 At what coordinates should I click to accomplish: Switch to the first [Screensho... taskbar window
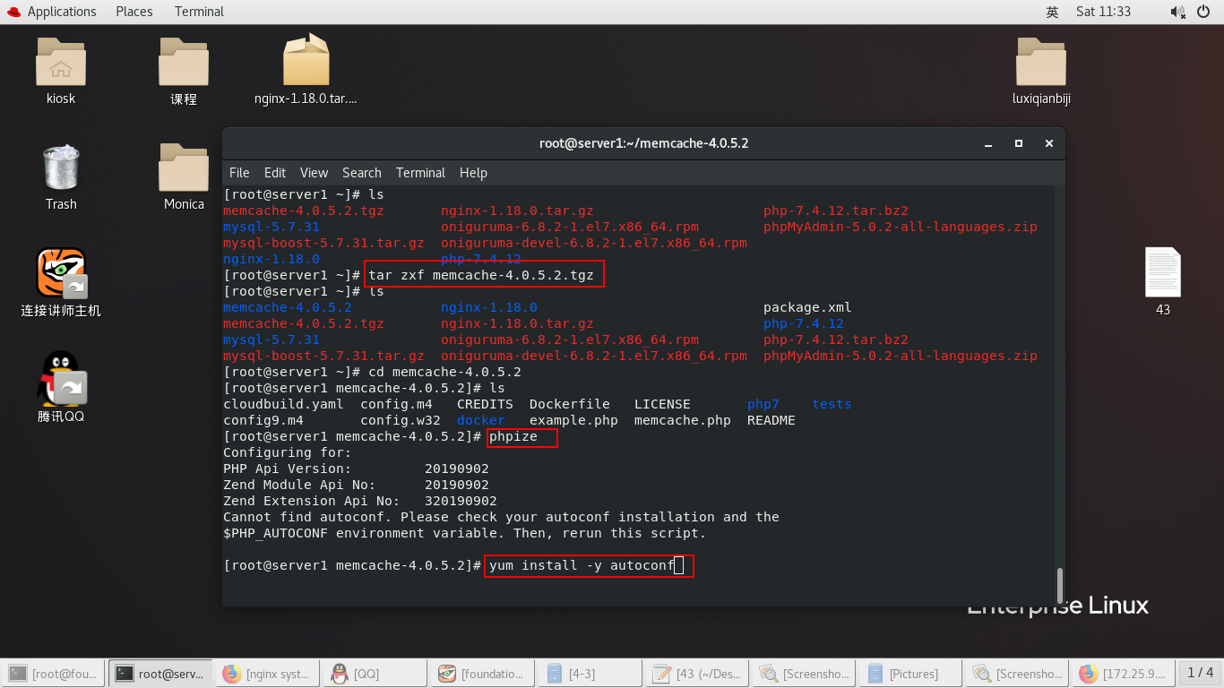tap(806, 673)
